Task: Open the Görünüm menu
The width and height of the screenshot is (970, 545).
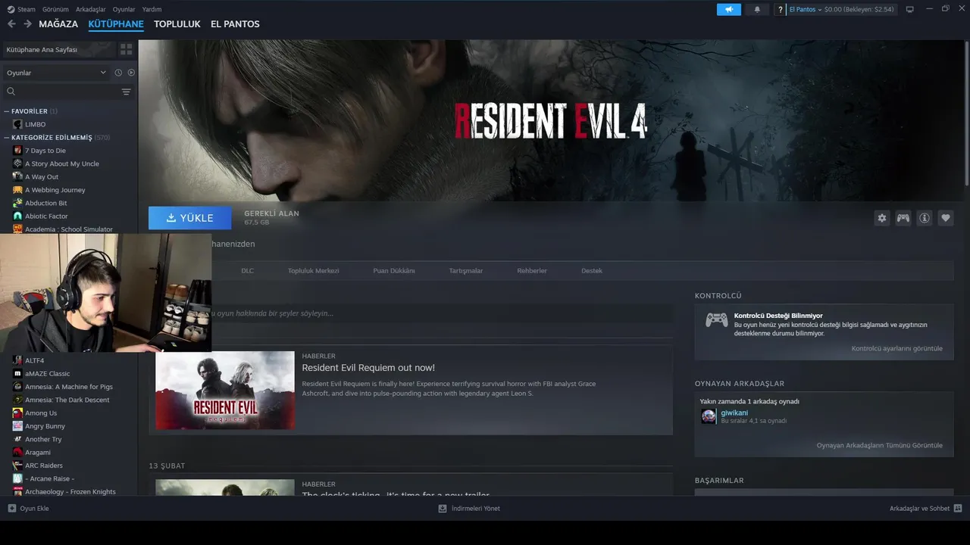Action: [x=55, y=10]
